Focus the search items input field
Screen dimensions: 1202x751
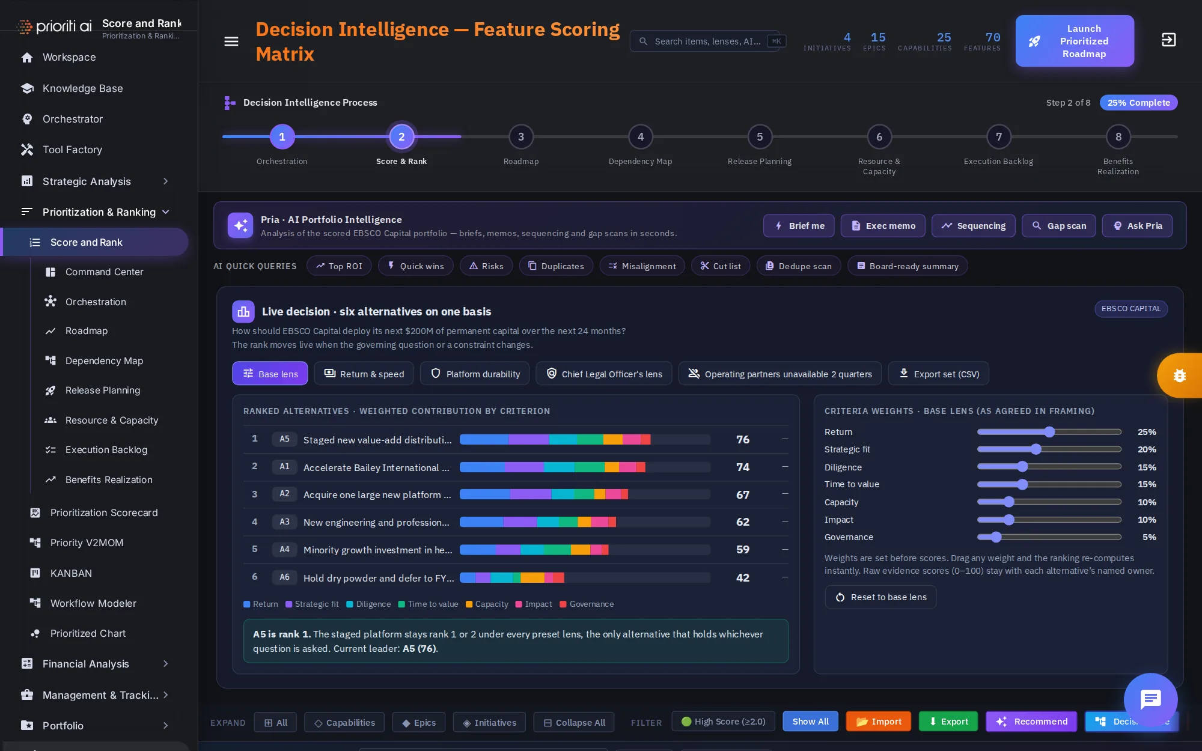click(707, 41)
